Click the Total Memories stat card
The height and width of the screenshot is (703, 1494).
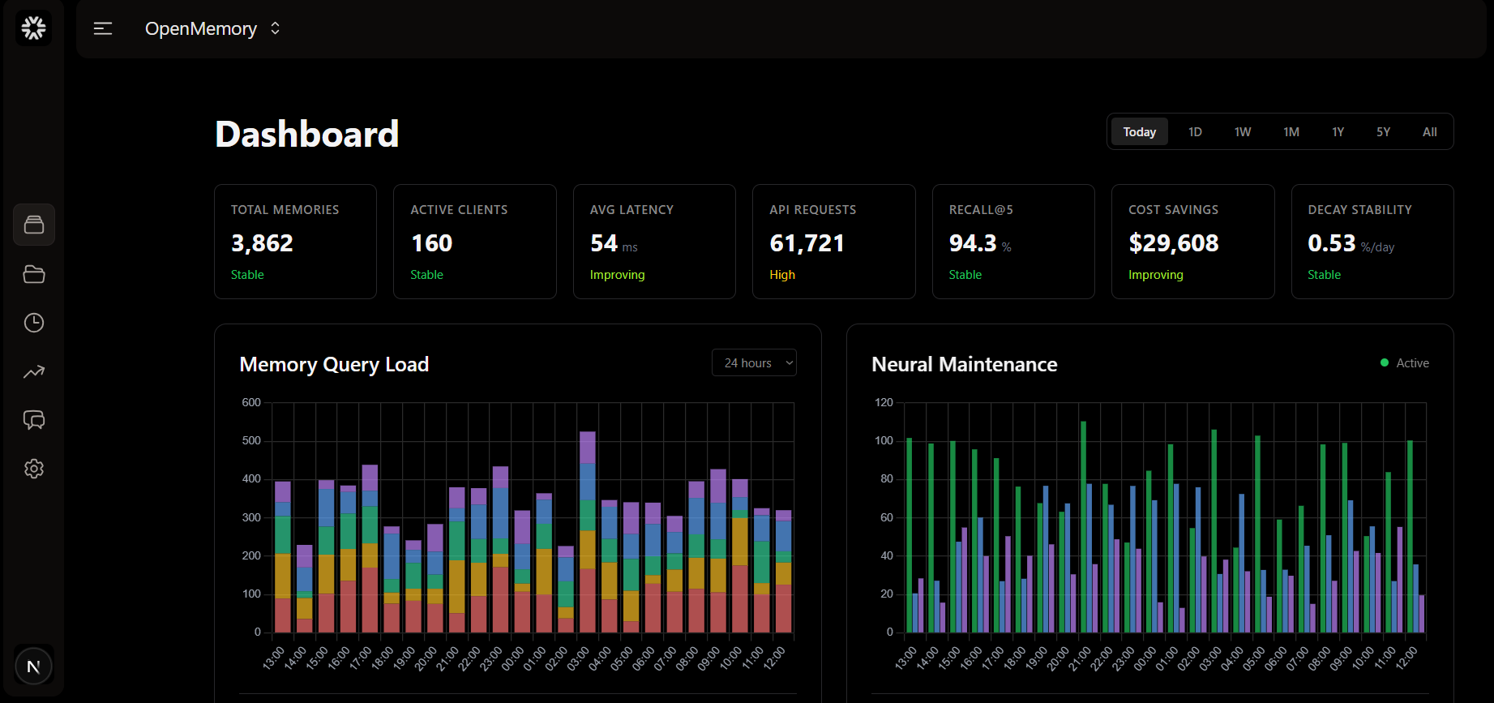coord(295,242)
